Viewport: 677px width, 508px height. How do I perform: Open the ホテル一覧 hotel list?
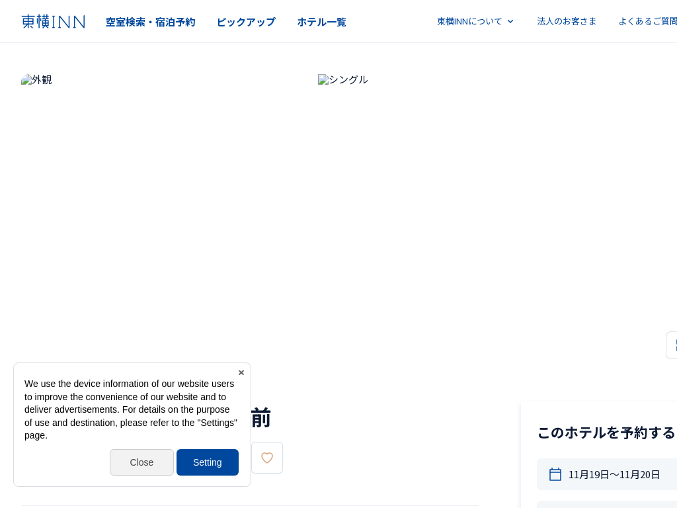(x=321, y=22)
